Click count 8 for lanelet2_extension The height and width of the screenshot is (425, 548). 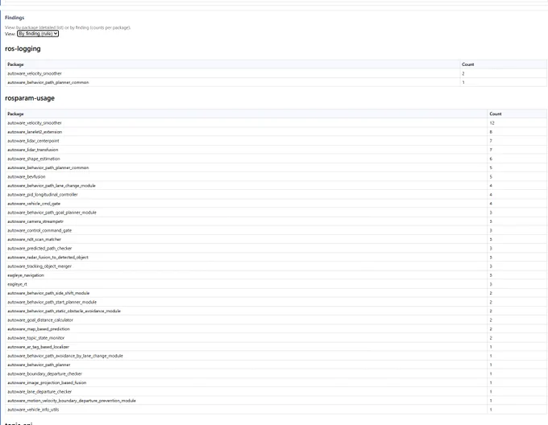(491, 132)
